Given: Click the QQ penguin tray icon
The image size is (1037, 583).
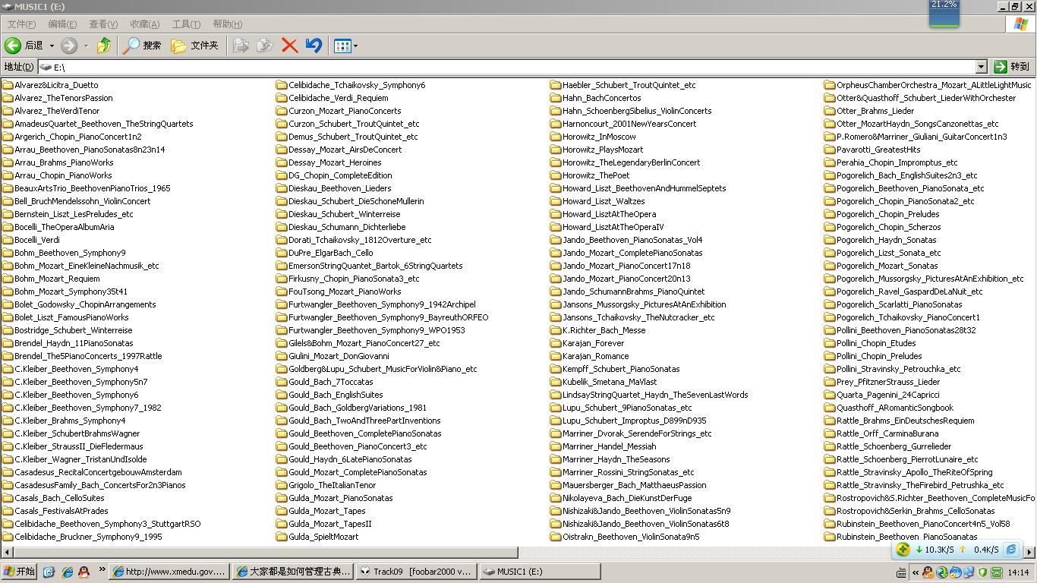Looking at the screenshot, I should coord(928,572).
